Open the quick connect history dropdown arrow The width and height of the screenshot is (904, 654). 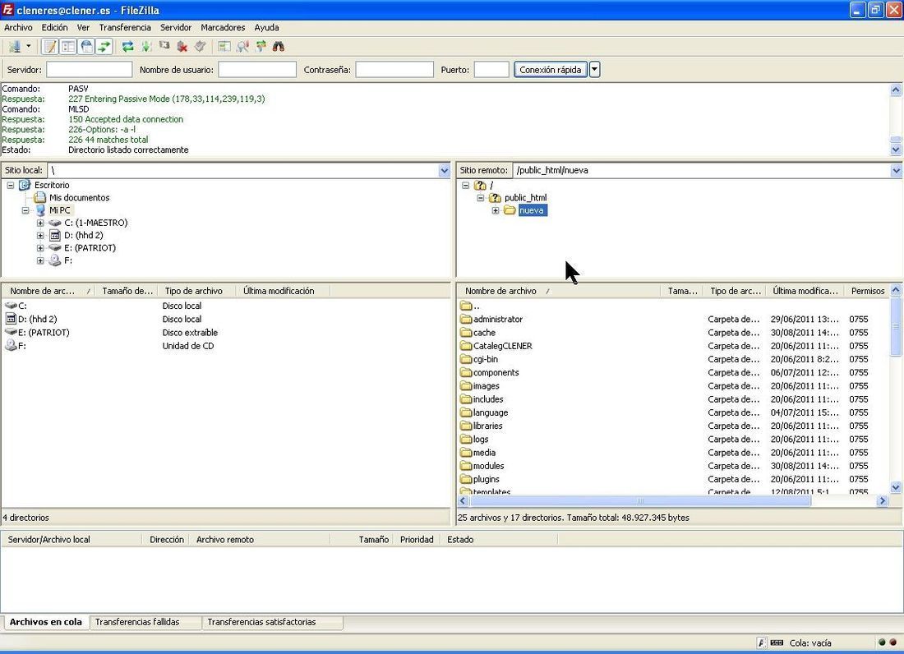pyautogui.click(x=594, y=70)
